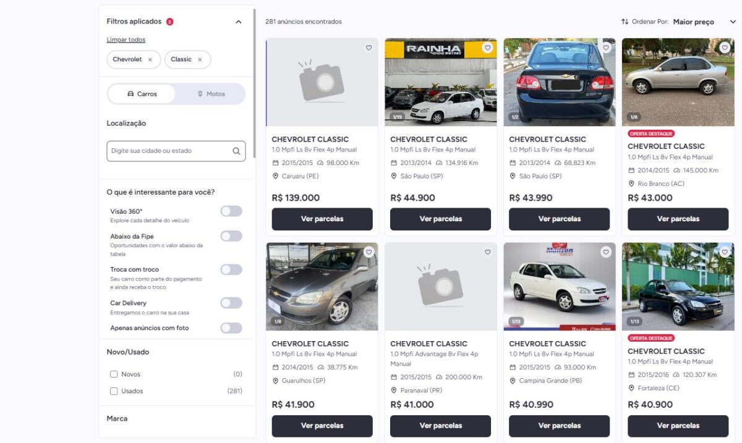The image size is (742, 443).
Task: Click heart on Guarulhos listing photo
Action: pos(369,252)
